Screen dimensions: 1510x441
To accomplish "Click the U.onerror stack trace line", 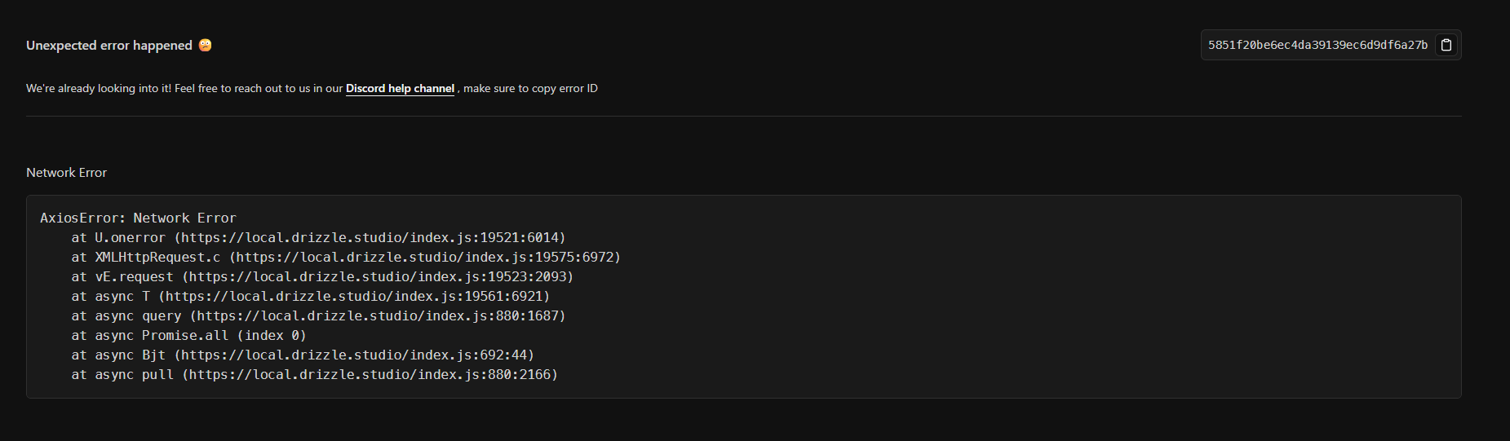I will pyautogui.click(x=318, y=238).
